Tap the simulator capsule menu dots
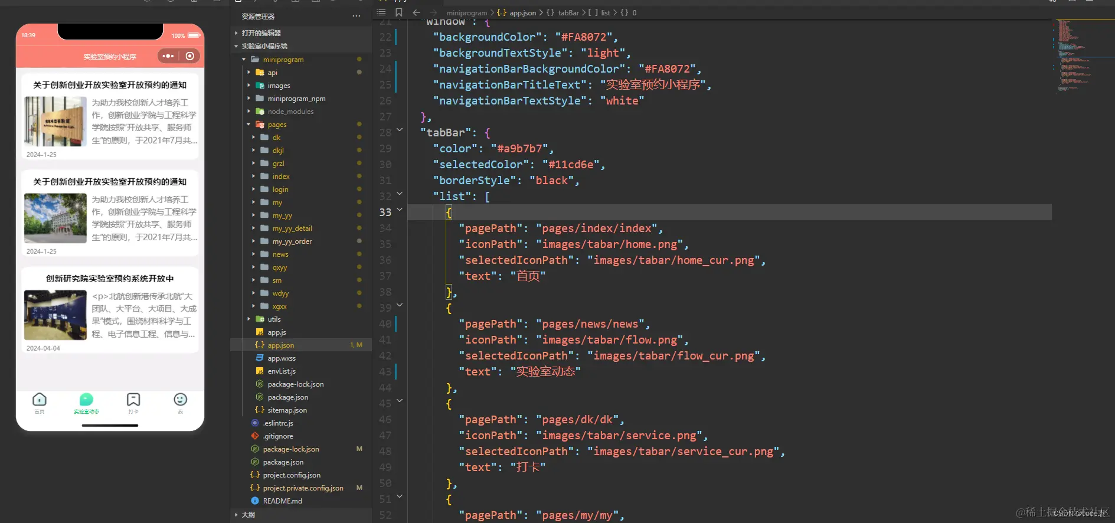The width and height of the screenshot is (1115, 523). 168,56
